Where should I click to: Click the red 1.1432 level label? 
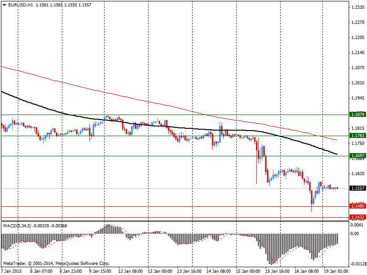click(358, 217)
